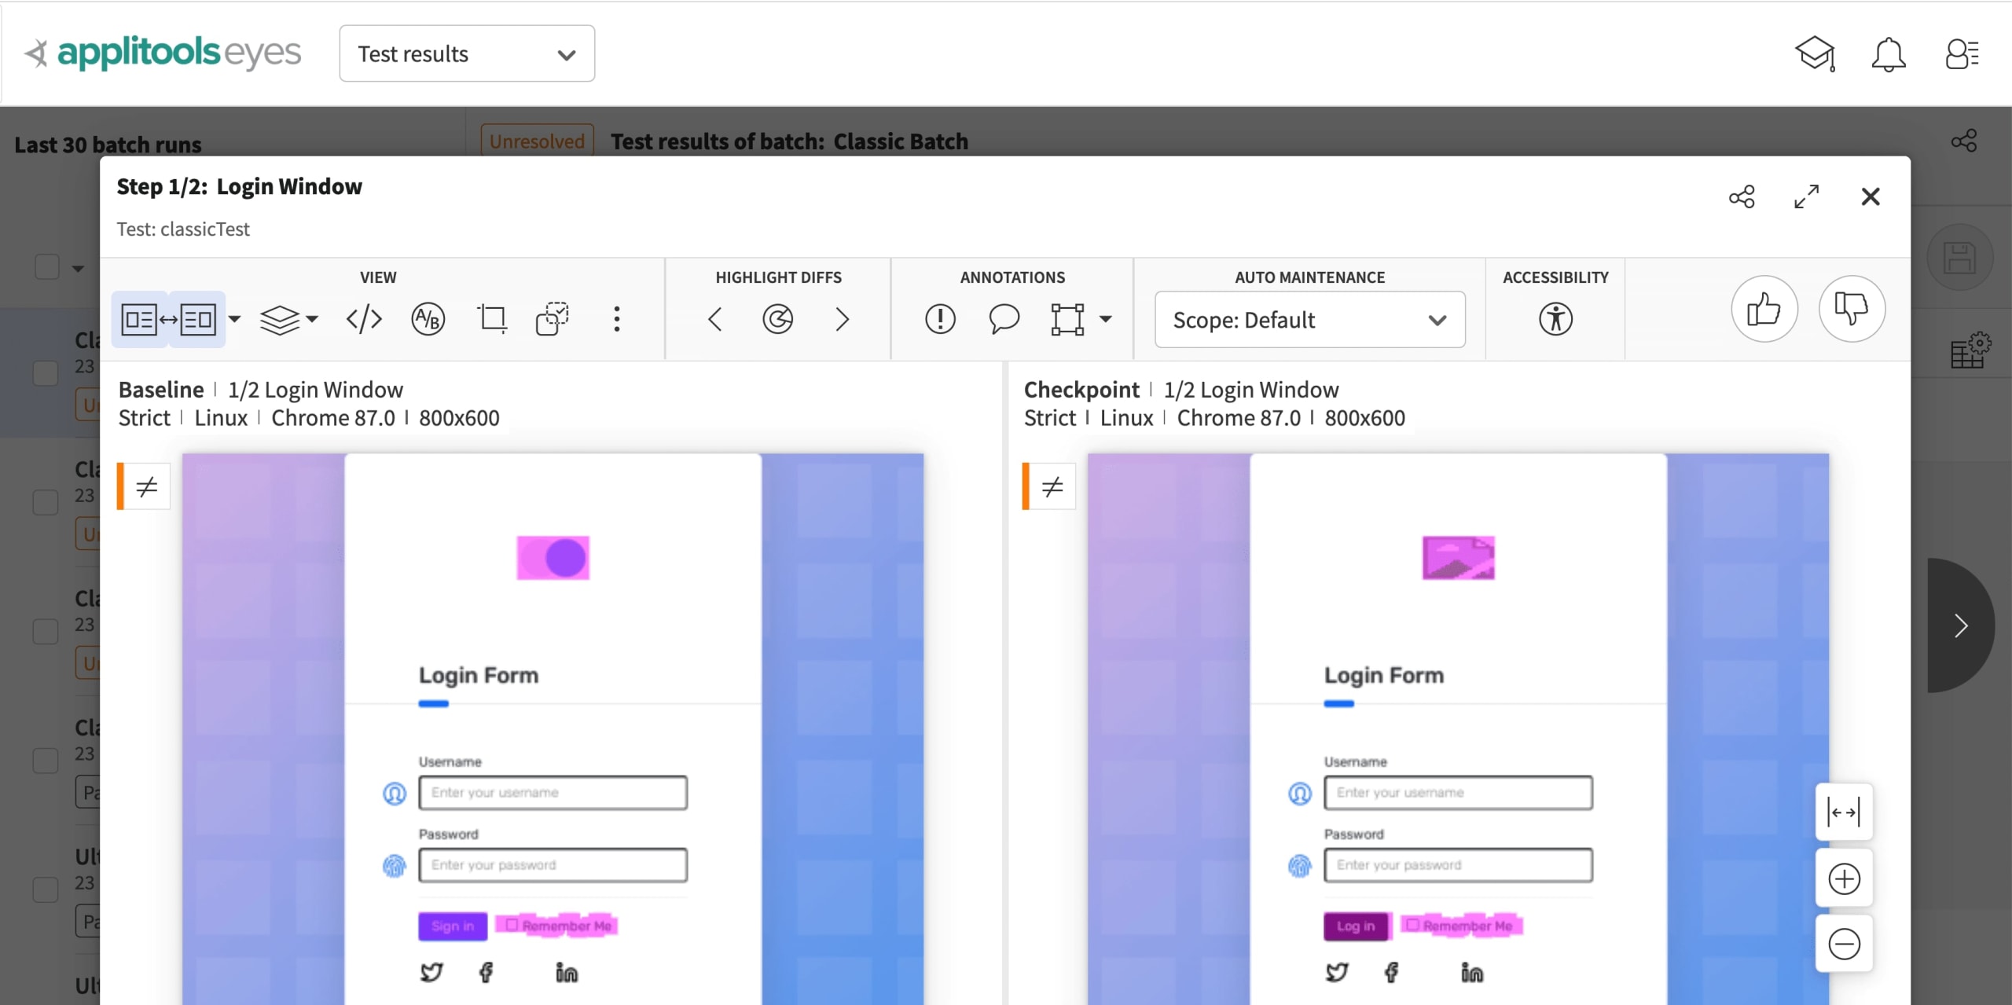
Task: Click the applitools eyes logo
Action: point(162,53)
